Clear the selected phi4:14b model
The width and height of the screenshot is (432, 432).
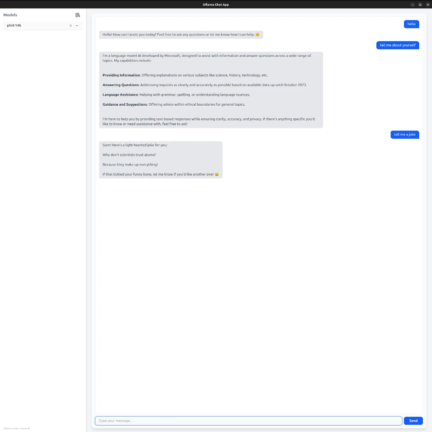(x=70, y=25)
